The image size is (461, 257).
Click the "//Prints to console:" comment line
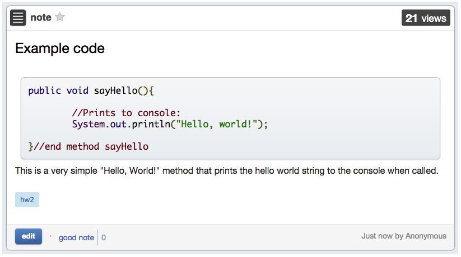(126, 113)
